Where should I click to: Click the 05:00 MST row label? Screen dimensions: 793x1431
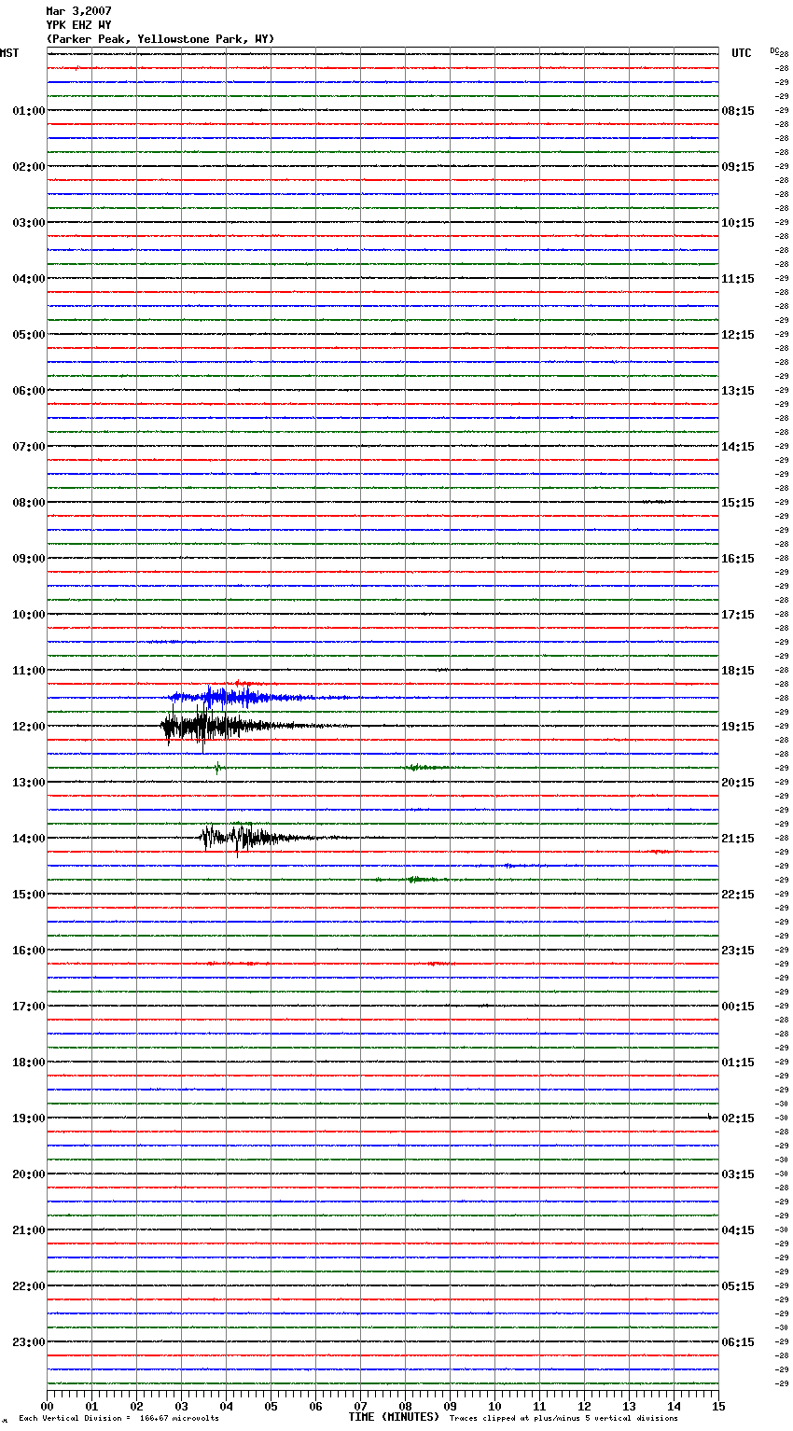pyautogui.click(x=28, y=335)
